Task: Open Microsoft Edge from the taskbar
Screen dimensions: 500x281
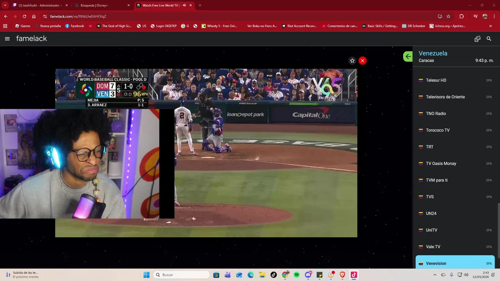Action: click(251, 275)
